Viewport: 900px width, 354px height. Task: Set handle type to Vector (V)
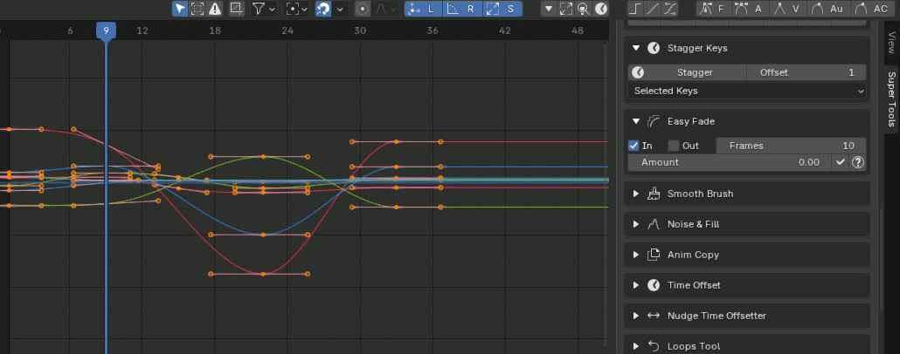[x=788, y=9]
